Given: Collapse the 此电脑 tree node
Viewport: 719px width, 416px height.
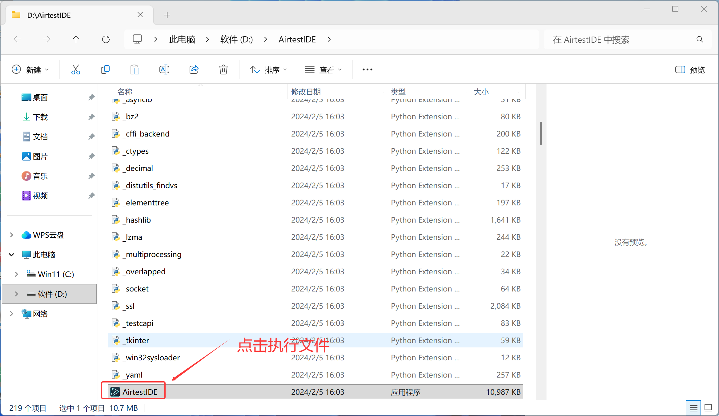Looking at the screenshot, I should point(12,255).
